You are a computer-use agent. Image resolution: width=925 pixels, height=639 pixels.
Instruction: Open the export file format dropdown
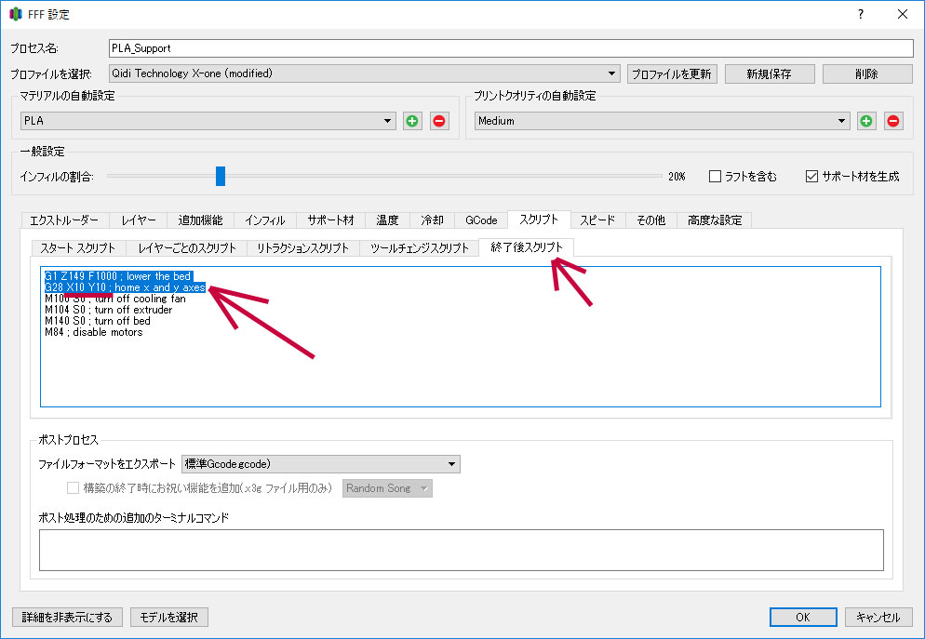coord(320,464)
